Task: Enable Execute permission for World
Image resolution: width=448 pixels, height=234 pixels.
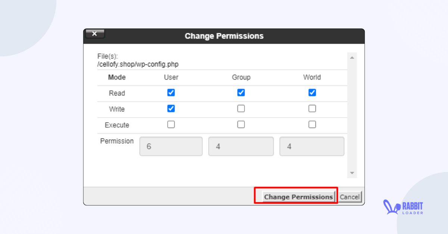Action: [312, 124]
